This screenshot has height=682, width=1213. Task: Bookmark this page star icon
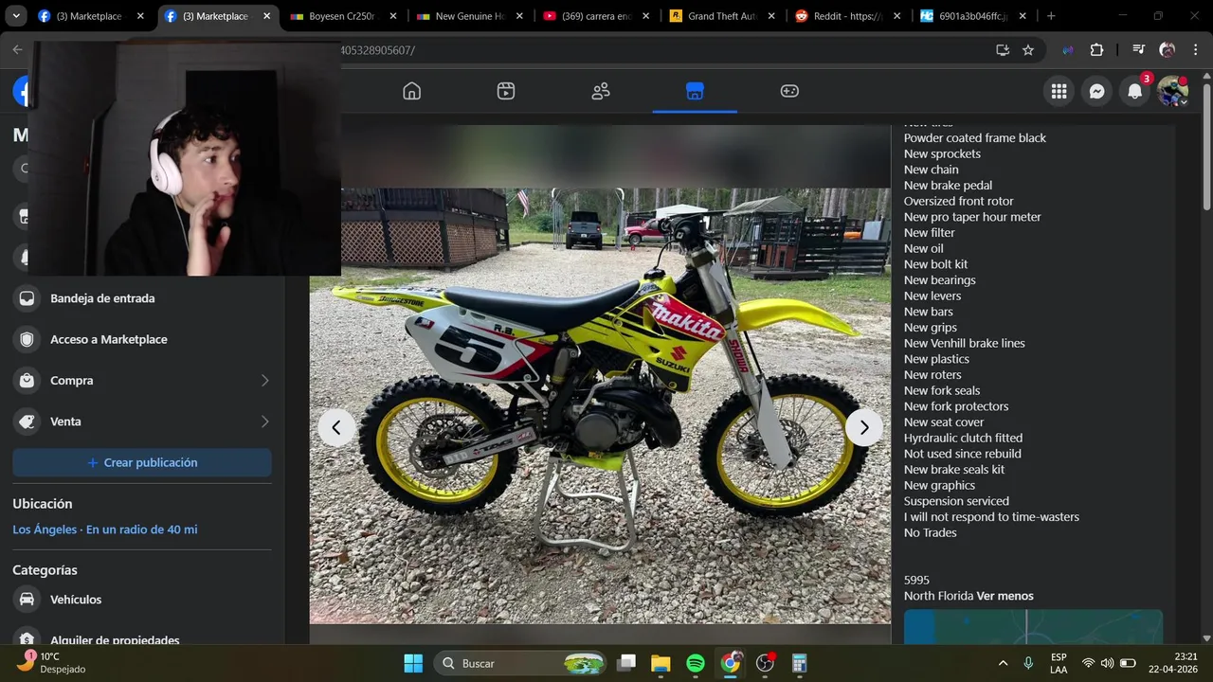(1028, 50)
